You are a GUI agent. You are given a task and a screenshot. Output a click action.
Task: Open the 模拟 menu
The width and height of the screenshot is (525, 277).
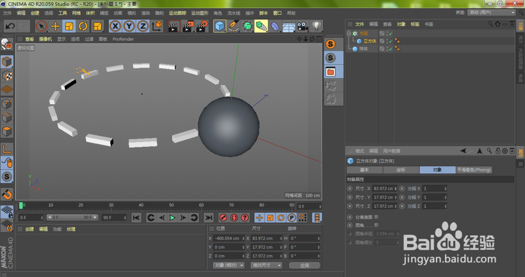(x=132, y=13)
